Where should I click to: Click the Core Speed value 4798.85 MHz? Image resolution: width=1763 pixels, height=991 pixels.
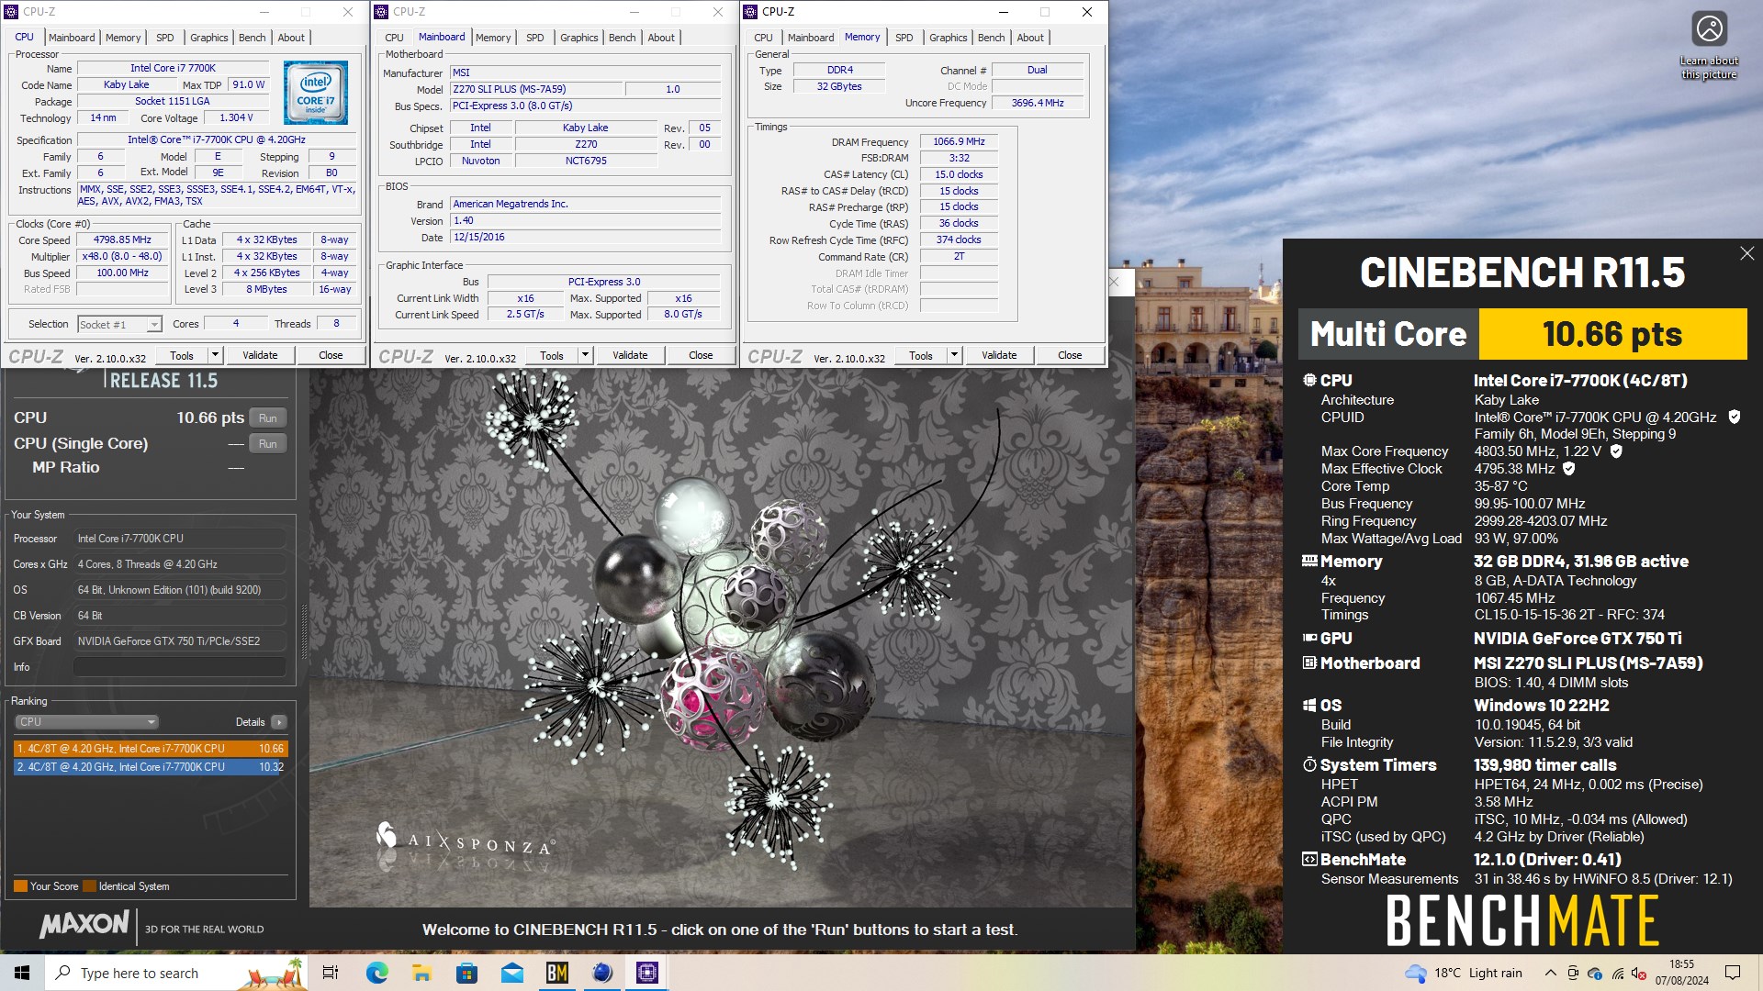[x=123, y=239]
